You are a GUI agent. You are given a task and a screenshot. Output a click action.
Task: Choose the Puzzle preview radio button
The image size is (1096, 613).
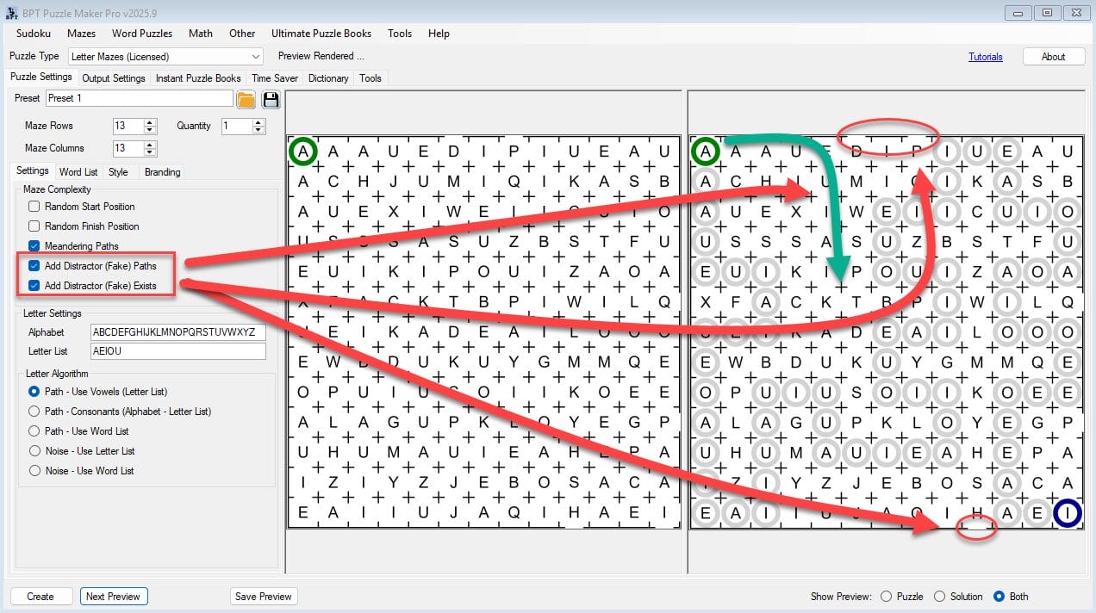(887, 597)
